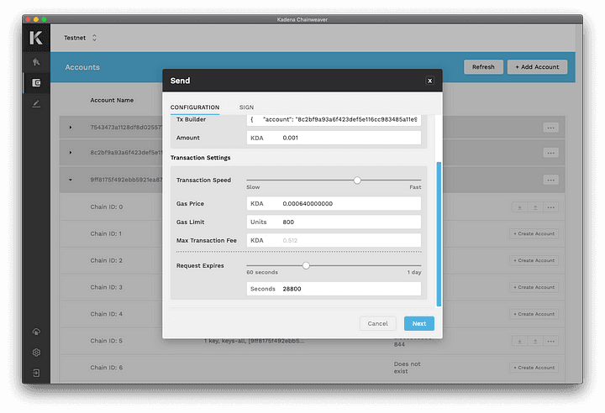Click the Tx Builder input field
This screenshot has width=605, height=413.
pos(334,120)
